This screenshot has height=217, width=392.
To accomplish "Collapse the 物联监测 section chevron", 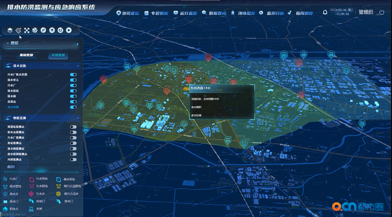I will 78,118.
